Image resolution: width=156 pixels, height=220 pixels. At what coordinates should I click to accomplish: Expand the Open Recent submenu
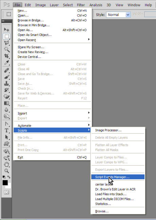[x=52, y=40]
